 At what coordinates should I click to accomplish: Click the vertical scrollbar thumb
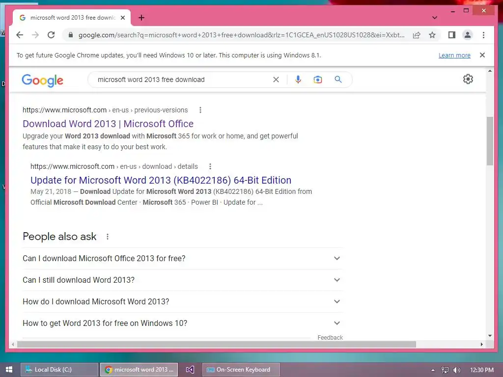point(490,141)
